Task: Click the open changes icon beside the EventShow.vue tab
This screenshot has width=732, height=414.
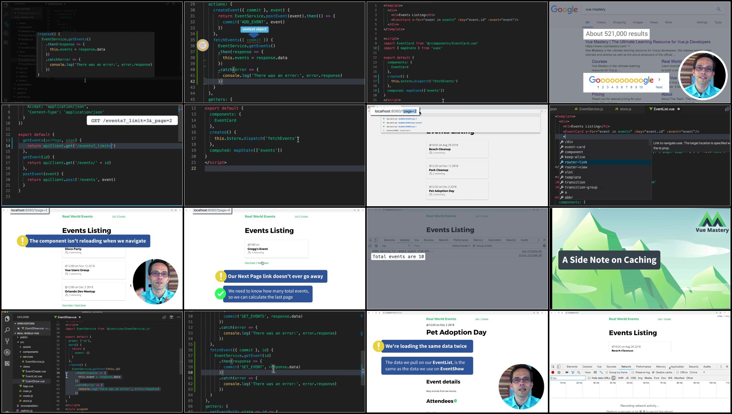Action: 164,317
